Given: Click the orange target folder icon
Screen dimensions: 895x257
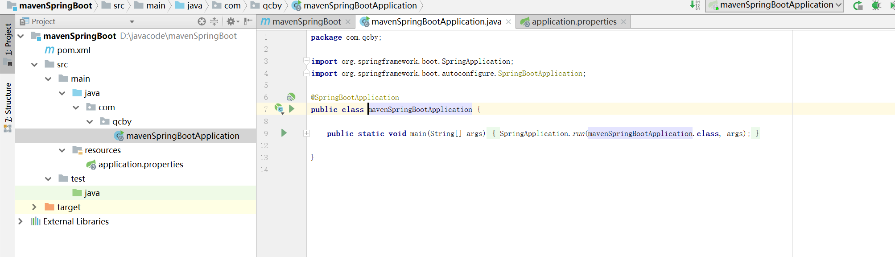Looking at the screenshot, I should (x=49, y=207).
